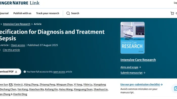
Task: Click the magnifier Search icon
Action: coord(68,13)
